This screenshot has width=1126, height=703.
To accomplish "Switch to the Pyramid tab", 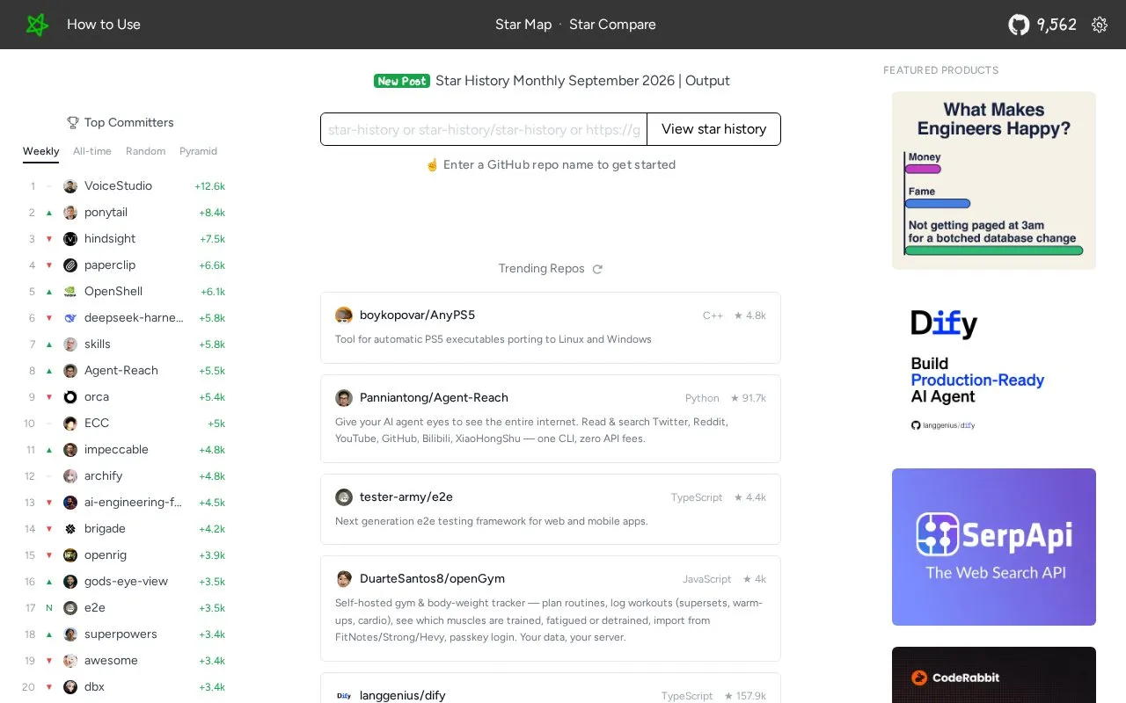I will [199, 151].
